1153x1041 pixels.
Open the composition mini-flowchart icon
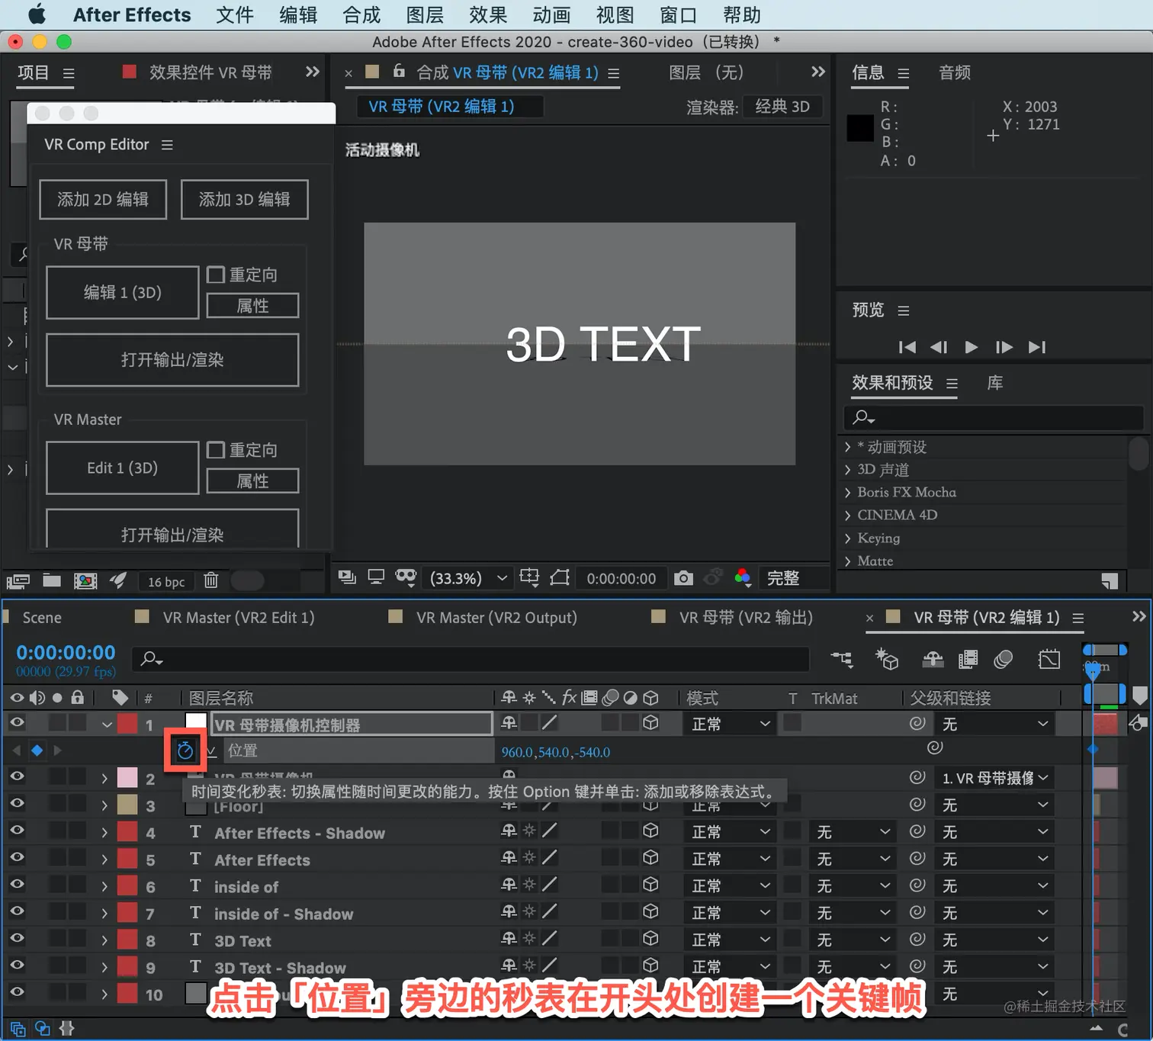(842, 659)
